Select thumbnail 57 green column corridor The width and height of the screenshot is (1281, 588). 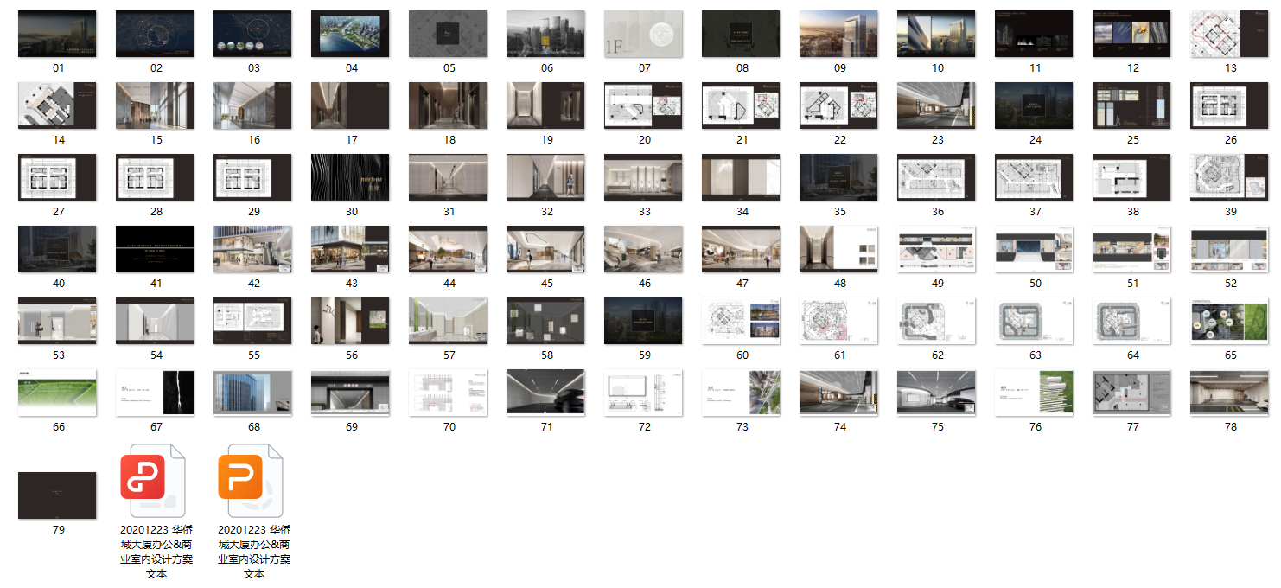pyautogui.click(x=449, y=321)
